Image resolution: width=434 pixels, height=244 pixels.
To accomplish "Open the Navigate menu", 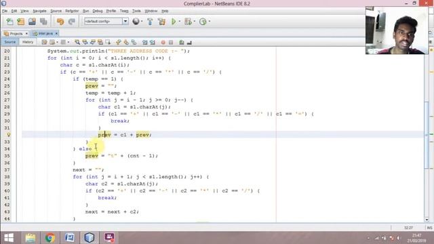I will coord(39,11).
